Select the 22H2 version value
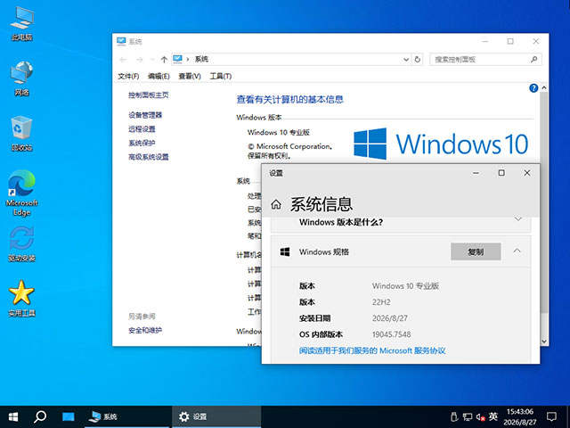The width and height of the screenshot is (570, 428). click(381, 302)
